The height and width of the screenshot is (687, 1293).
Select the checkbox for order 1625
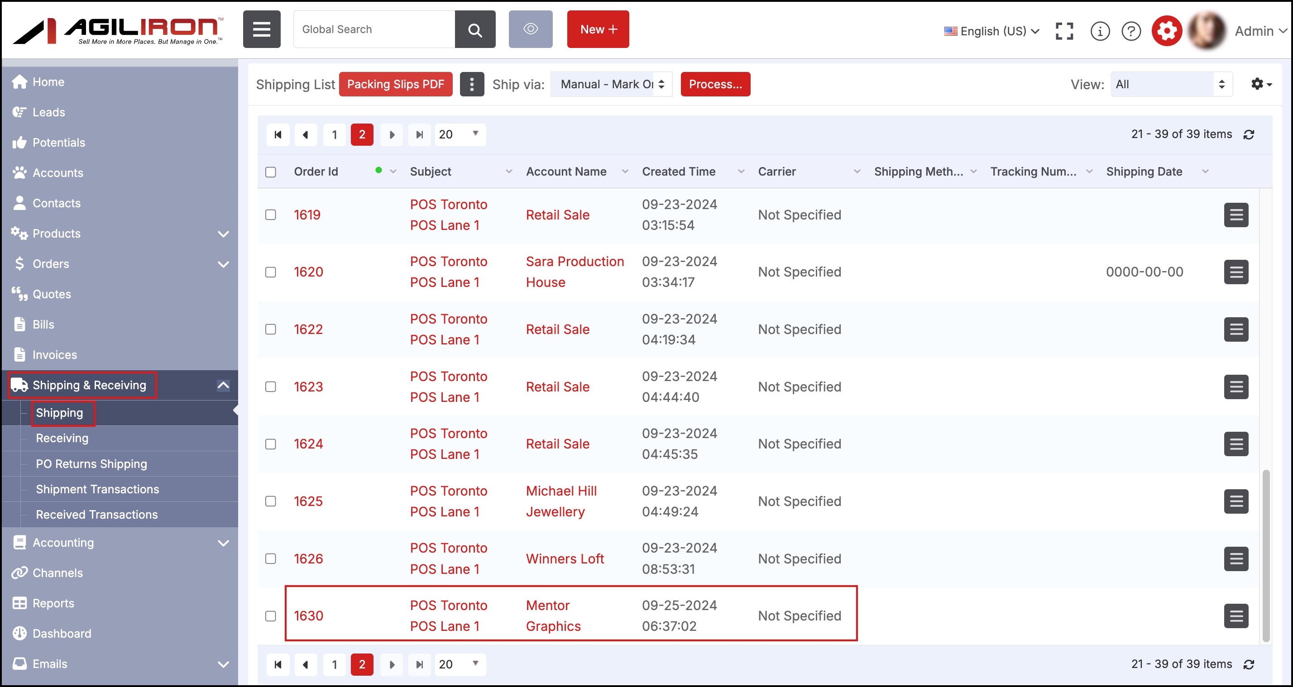(x=271, y=501)
